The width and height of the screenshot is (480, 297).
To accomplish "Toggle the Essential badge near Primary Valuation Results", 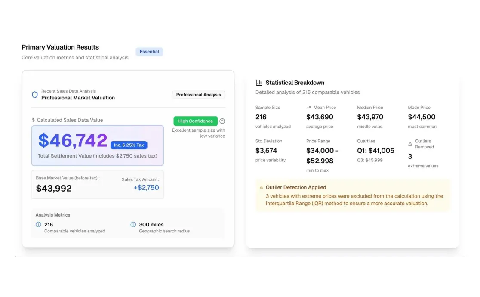I will pos(149,51).
